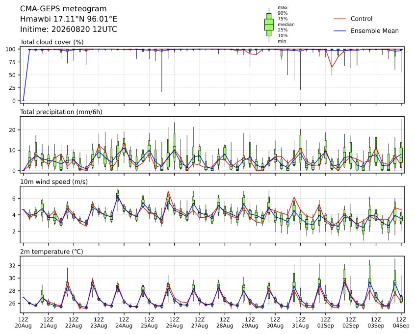Screen dimensions: 415x334
Task: Click the control cloud-cover dip near 01Sep
Action: 332,67
